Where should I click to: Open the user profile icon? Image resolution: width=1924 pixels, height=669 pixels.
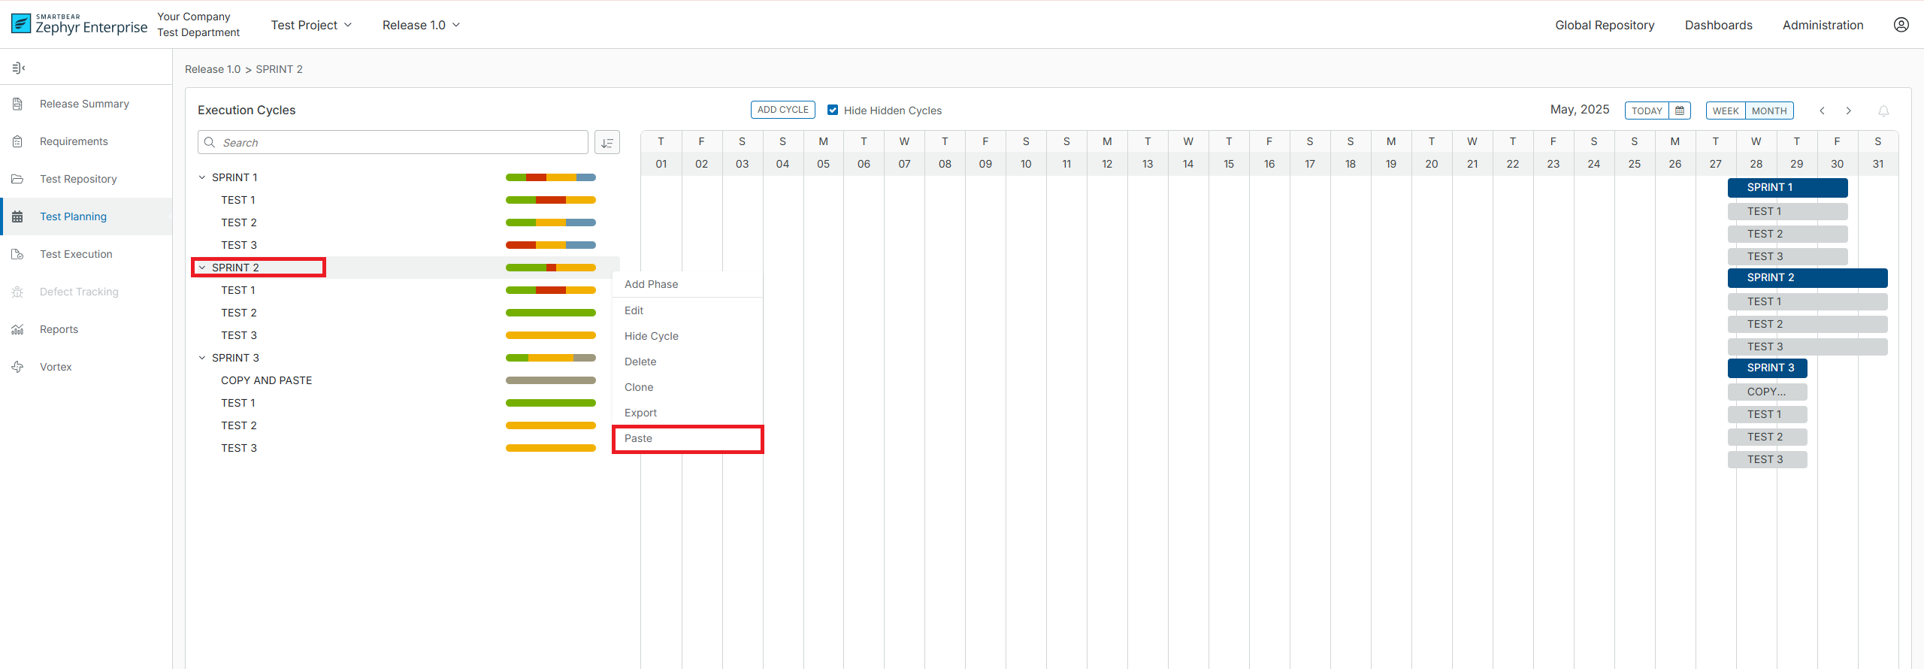(x=1901, y=25)
